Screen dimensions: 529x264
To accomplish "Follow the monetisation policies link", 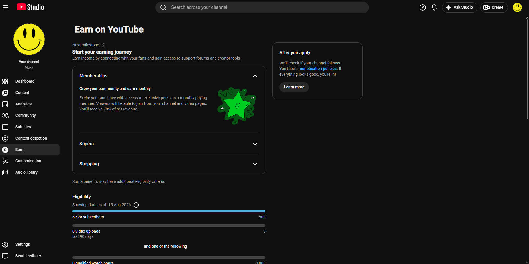I will click(x=318, y=69).
